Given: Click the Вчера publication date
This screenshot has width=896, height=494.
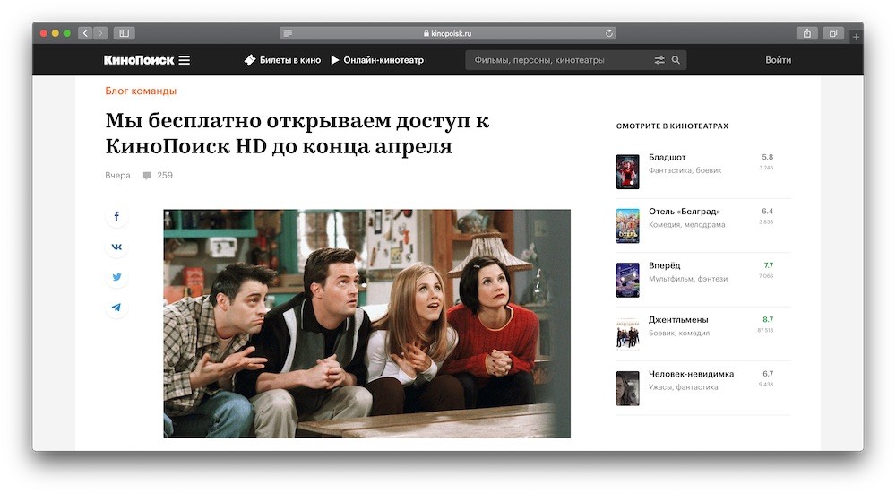Looking at the screenshot, I should point(117,176).
